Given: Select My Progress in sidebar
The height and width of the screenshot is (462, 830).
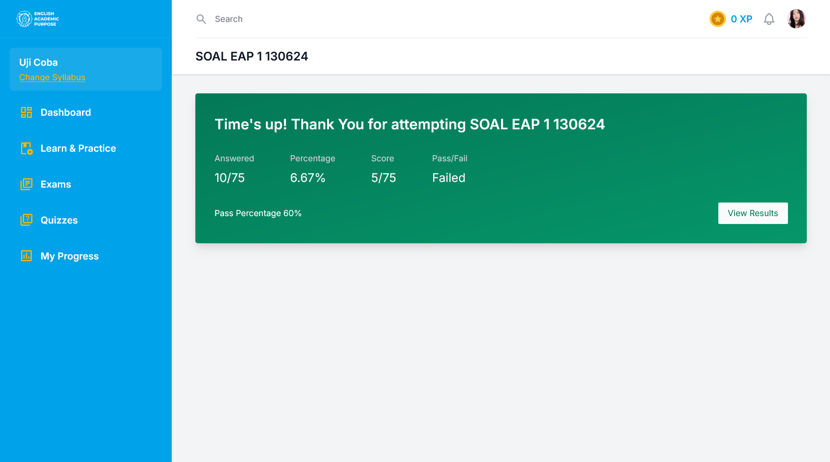Looking at the screenshot, I should pyautogui.click(x=70, y=256).
